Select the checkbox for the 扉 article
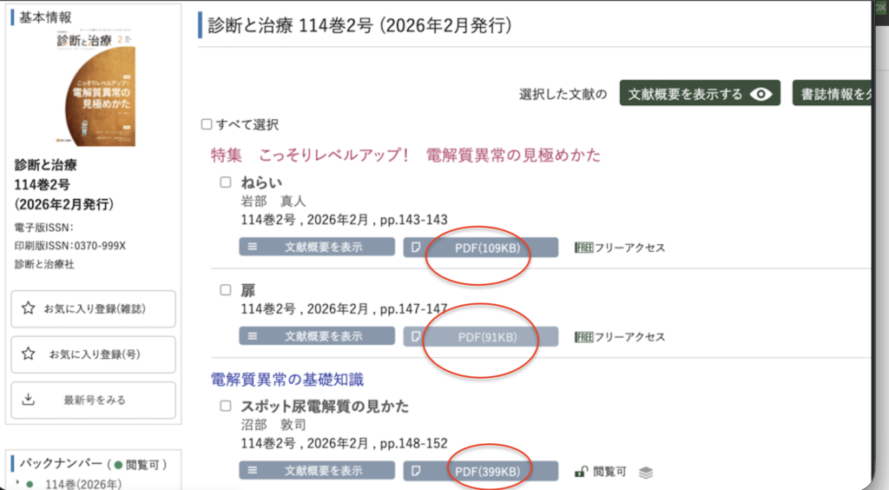 (226, 290)
